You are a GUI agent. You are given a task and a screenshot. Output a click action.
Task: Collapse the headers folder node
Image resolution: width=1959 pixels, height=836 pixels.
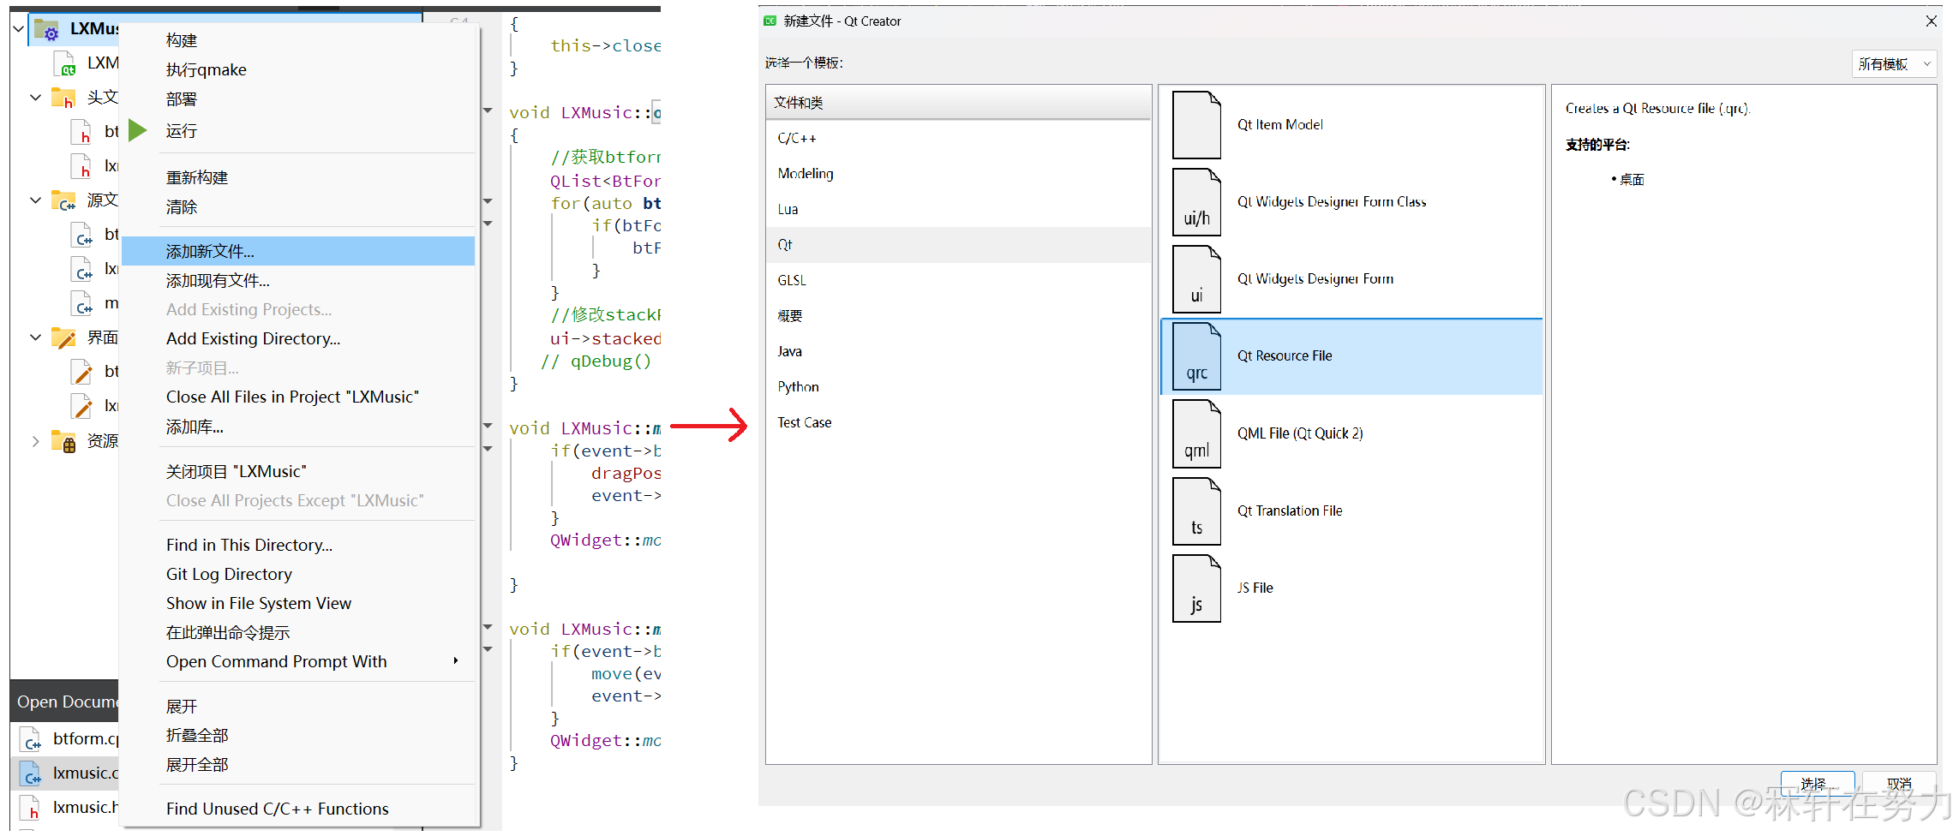35,98
